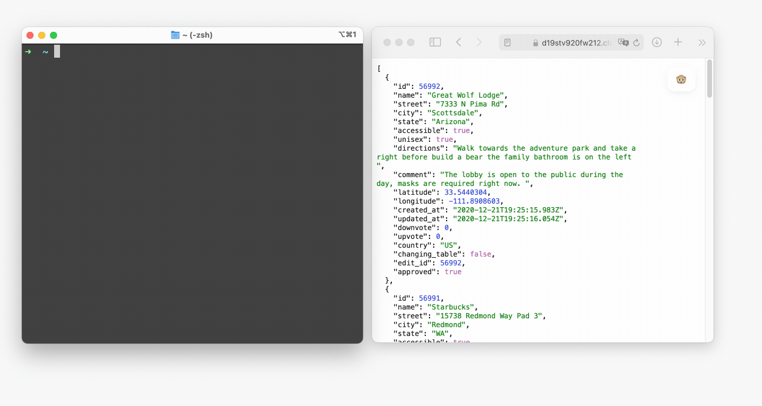Click the "approved" key
Image resolution: width=762 pixels, height=406 pixels.
pos(415,272)
